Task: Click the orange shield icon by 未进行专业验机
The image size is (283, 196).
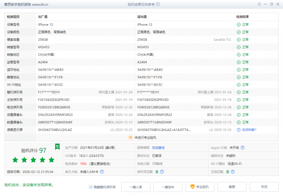Action: 131,137
